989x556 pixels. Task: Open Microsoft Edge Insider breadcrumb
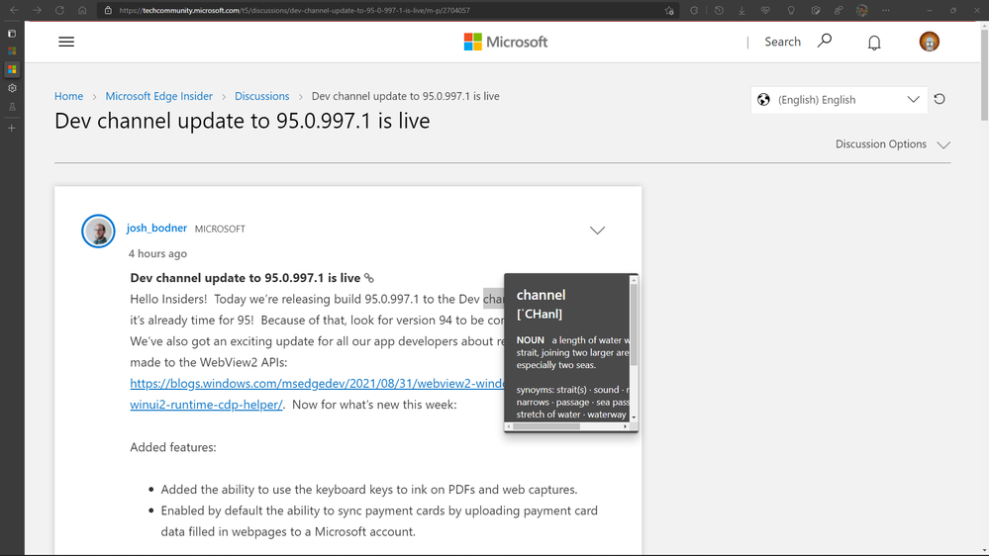click(x=159, y=96)
